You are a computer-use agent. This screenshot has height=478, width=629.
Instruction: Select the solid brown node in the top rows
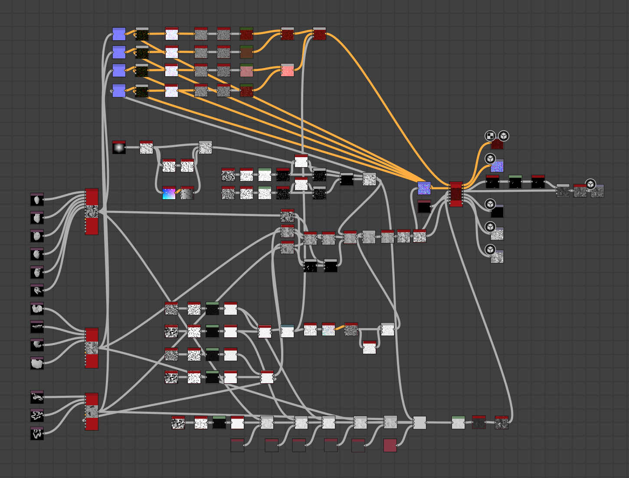[x=246, y=52]
